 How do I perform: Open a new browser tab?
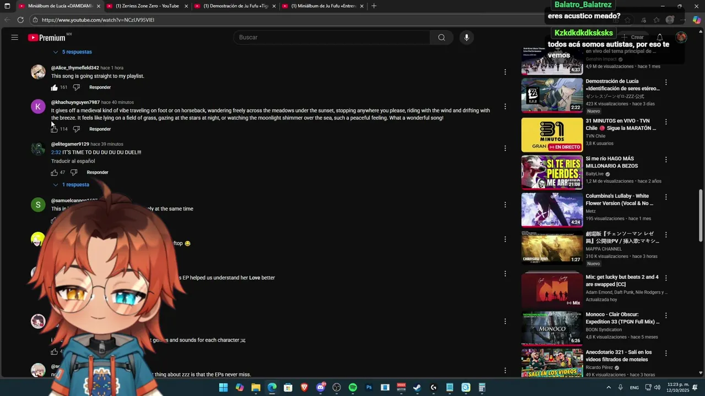pos(374,6)
